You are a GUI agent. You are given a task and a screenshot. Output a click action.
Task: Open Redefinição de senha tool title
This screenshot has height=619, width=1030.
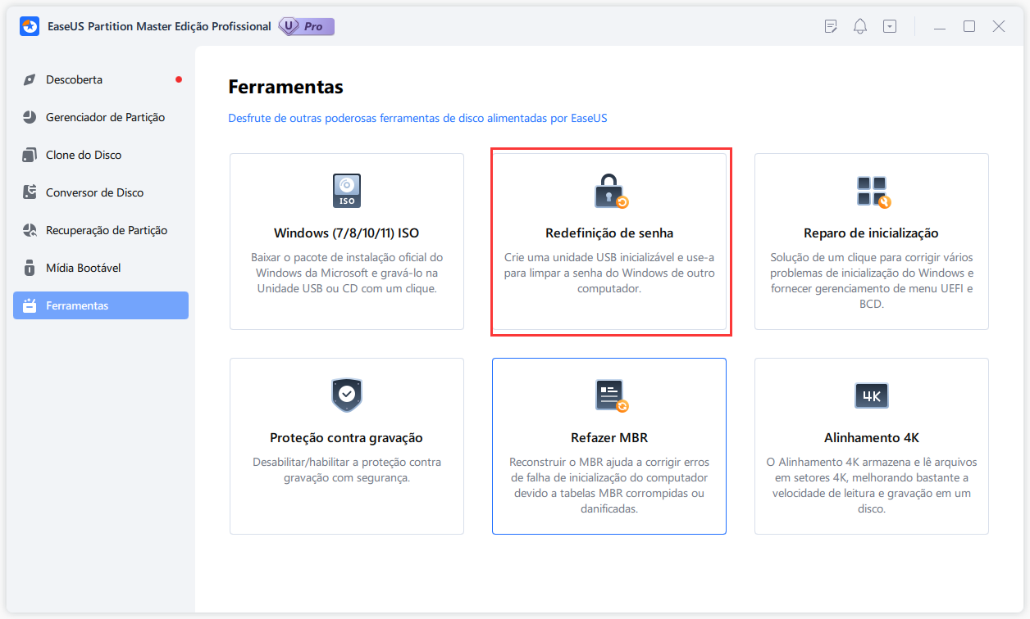[609, 233]
